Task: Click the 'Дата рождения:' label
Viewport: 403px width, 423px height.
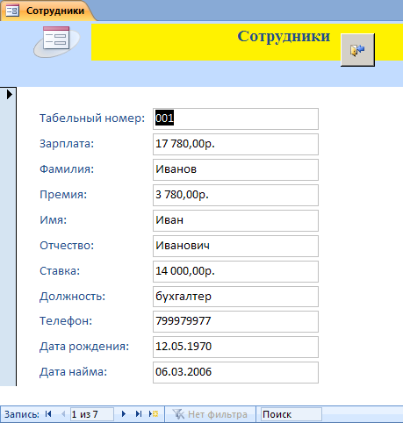Action: (x=84, y=347)
